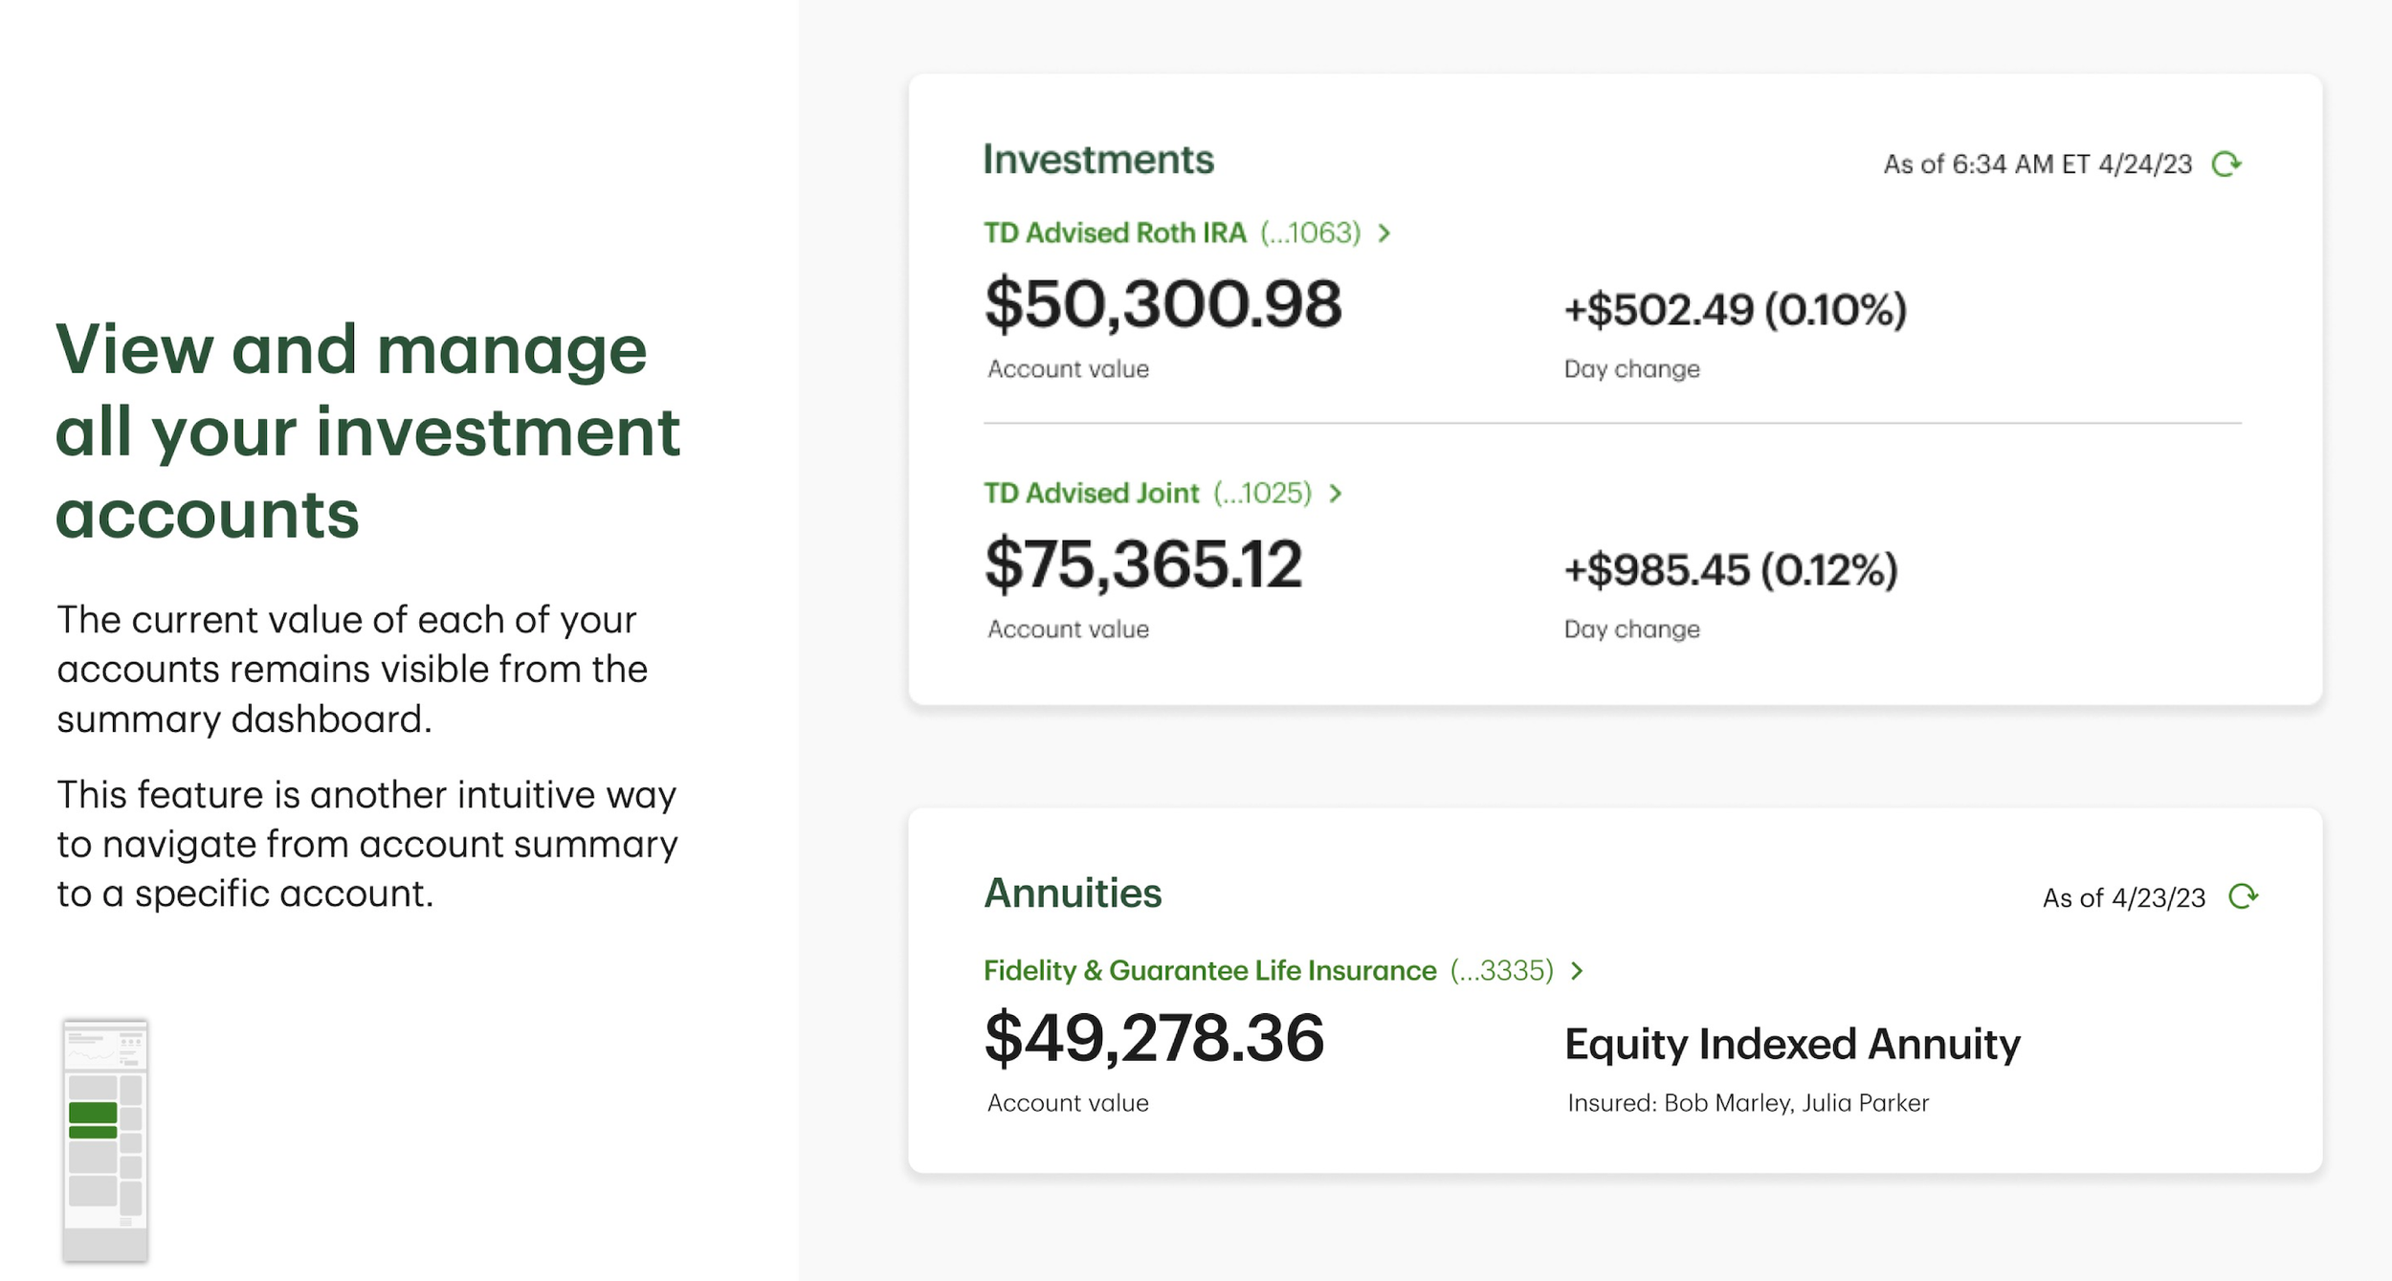The height and width of the screenshot is (1281, 2392).
Task: Click the $50,300.98 account value
Action: pos(1163,305)
